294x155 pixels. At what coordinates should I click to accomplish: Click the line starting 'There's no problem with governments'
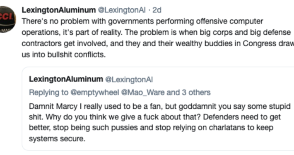[x=142, y=21]
